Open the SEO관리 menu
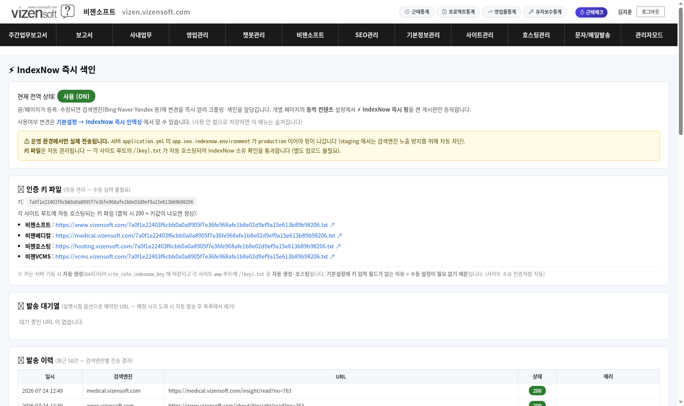The width and height of the screenshot is (684, 406). point(366,35)
